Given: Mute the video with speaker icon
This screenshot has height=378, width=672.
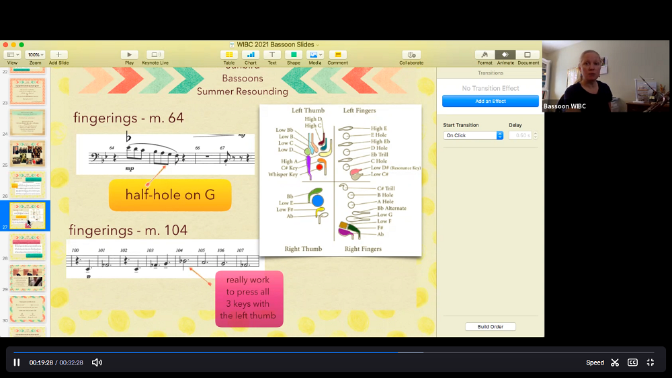Looking at the screenshot, I should point(97,363).
